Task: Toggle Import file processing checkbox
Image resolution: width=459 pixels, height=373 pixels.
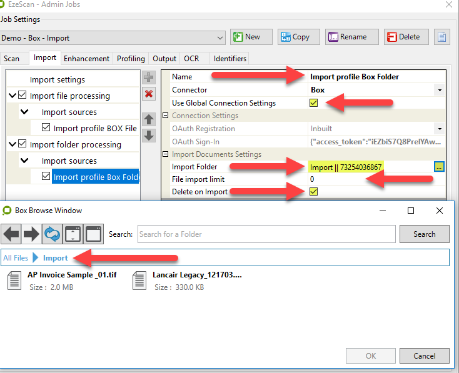Action: tap(23, 96)
